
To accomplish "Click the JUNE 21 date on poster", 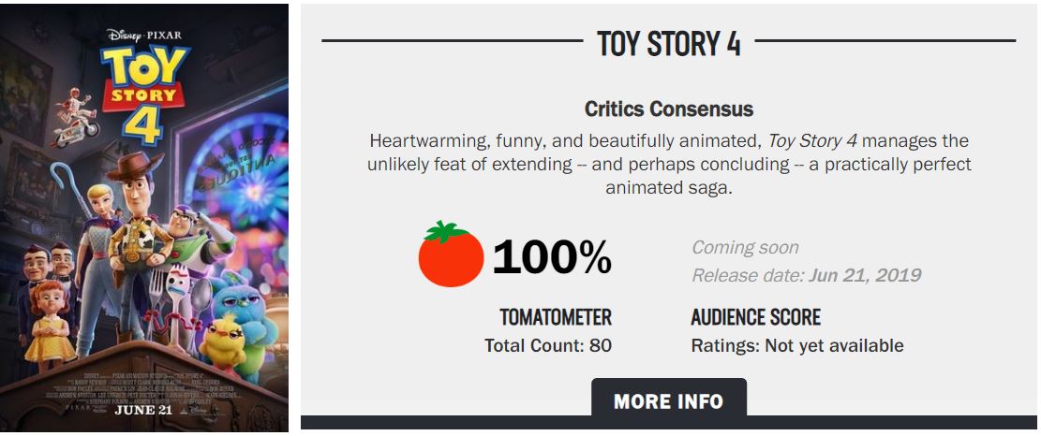I will [x=143, y=410].
